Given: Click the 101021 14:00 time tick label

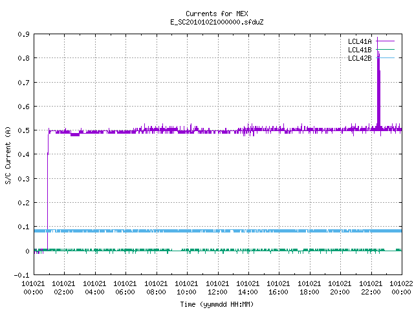Looking at the screenshot, I should click(248, 288).
